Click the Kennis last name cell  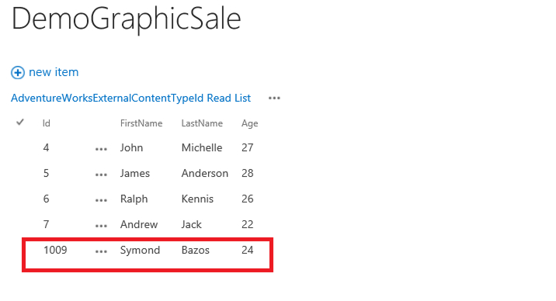click(x=197, y=199)
